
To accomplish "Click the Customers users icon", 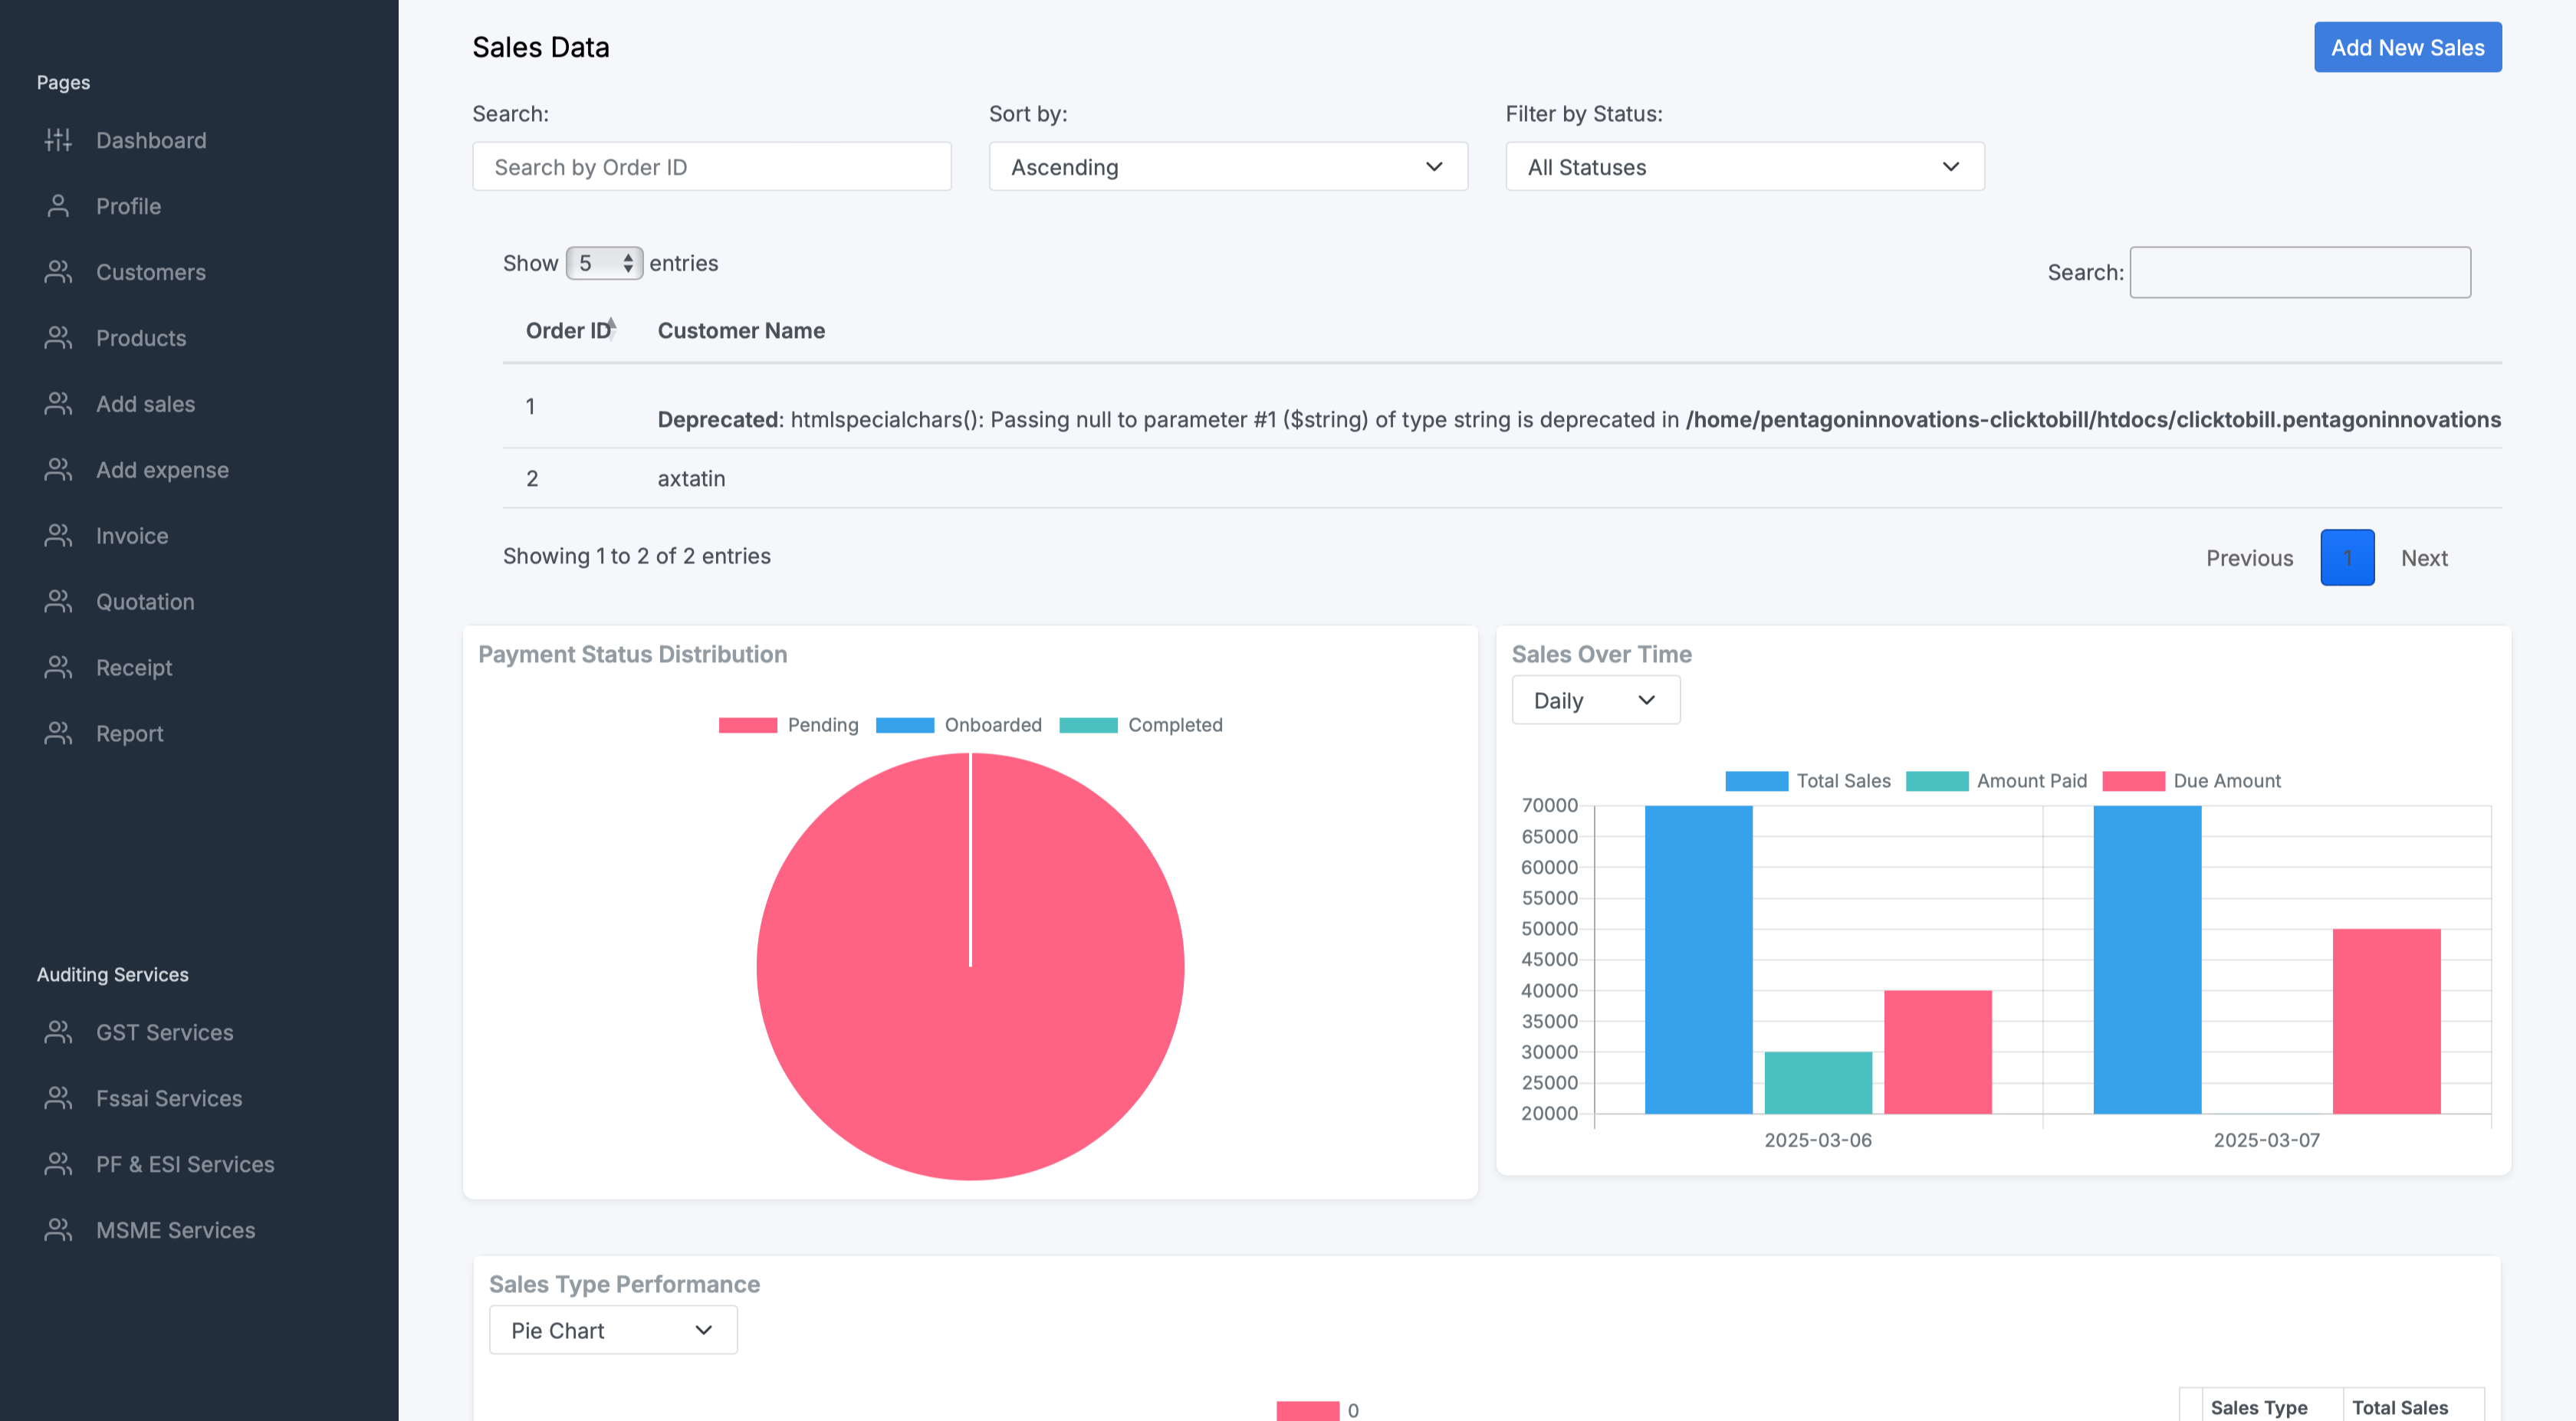I will tap(58, 272).
